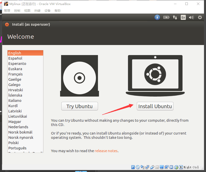This screenshot has width=206, height=172.
Task: Select Français in the language list
Action: point(25,74)
